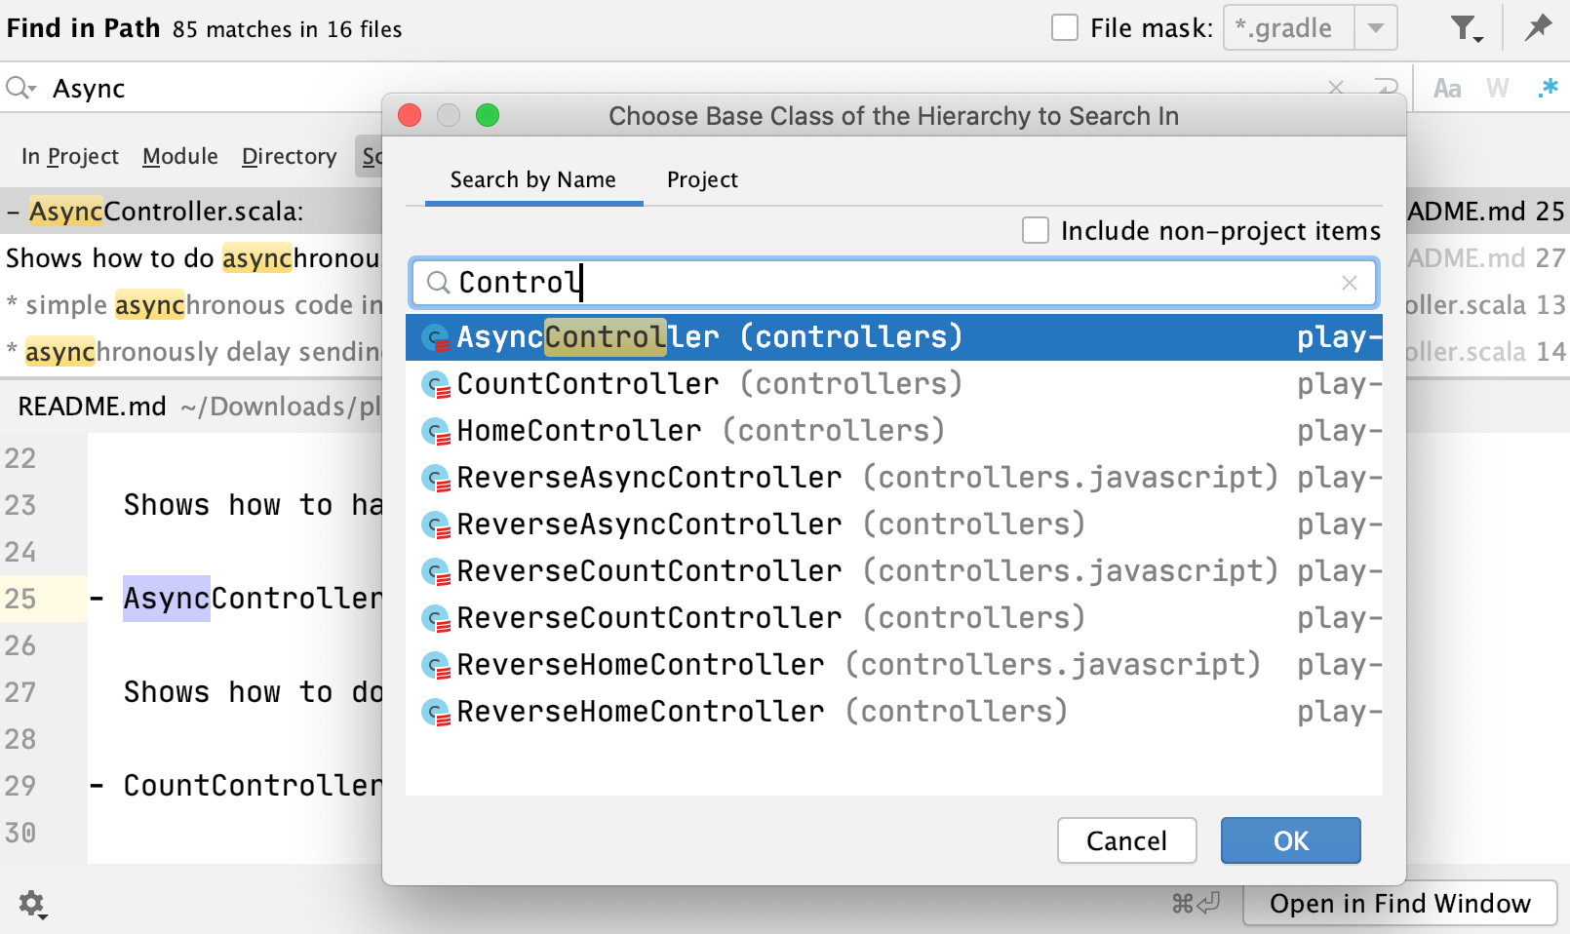The height and width of the screenshot is (934, 1570).
Task: Enable the File mask checkbox
Action: click(x=1065, y=27)
